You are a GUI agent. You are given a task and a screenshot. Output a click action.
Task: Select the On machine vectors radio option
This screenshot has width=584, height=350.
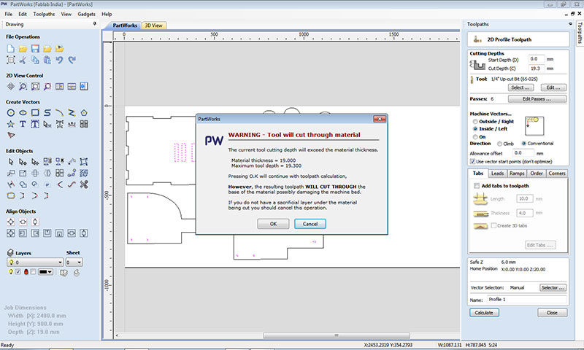click(x=475, y=137)
